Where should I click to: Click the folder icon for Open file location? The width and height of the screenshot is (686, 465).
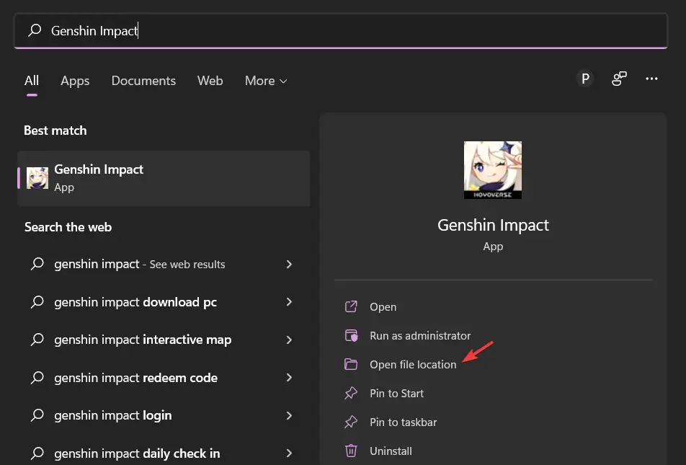tap(351, 364)
